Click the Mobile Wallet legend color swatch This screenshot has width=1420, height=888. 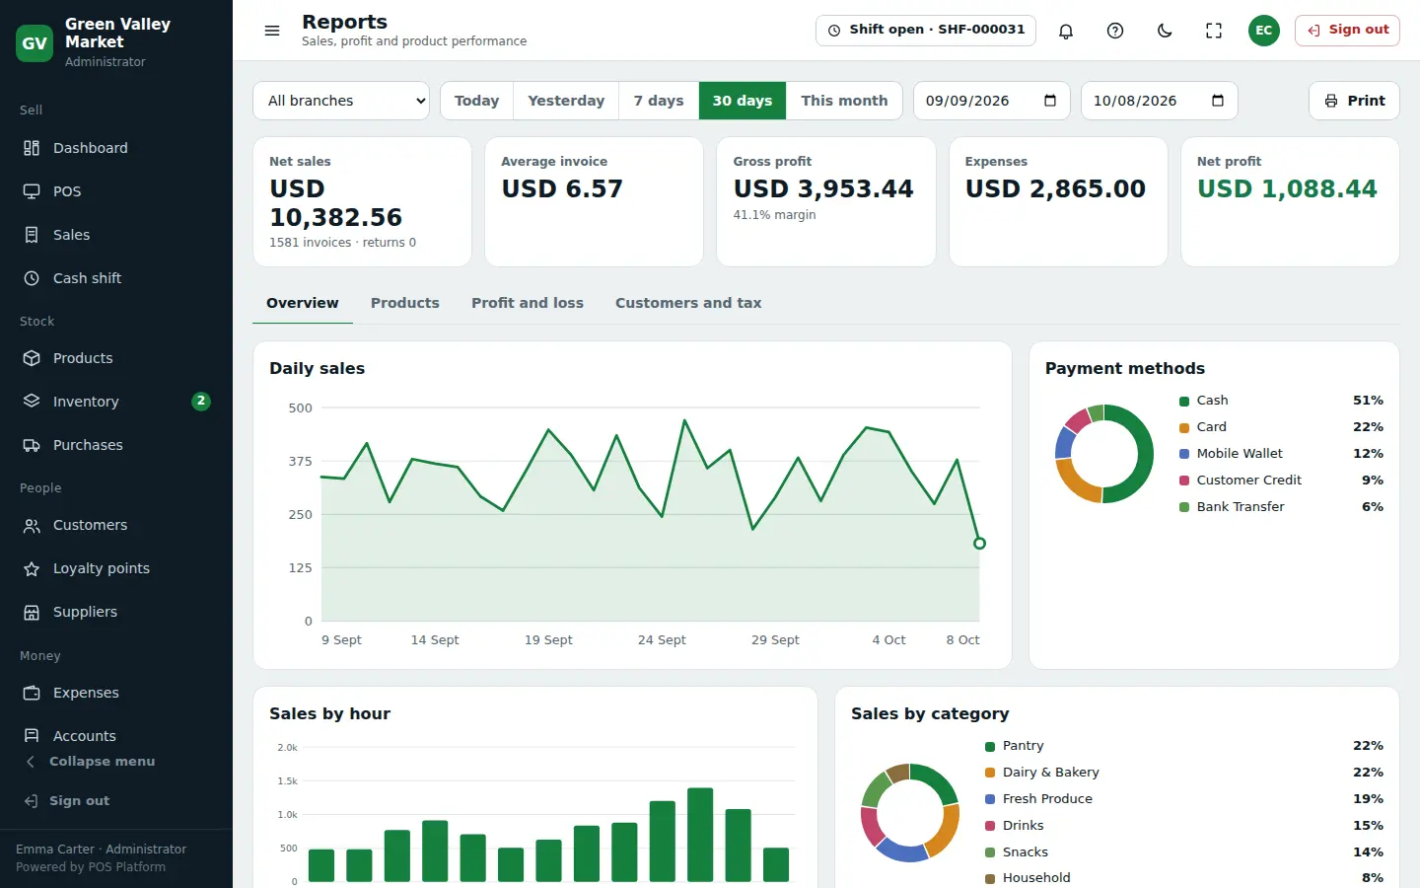tap(1184, 455)
